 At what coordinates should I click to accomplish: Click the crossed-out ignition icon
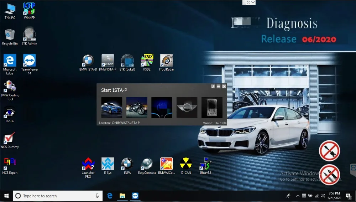329,175
